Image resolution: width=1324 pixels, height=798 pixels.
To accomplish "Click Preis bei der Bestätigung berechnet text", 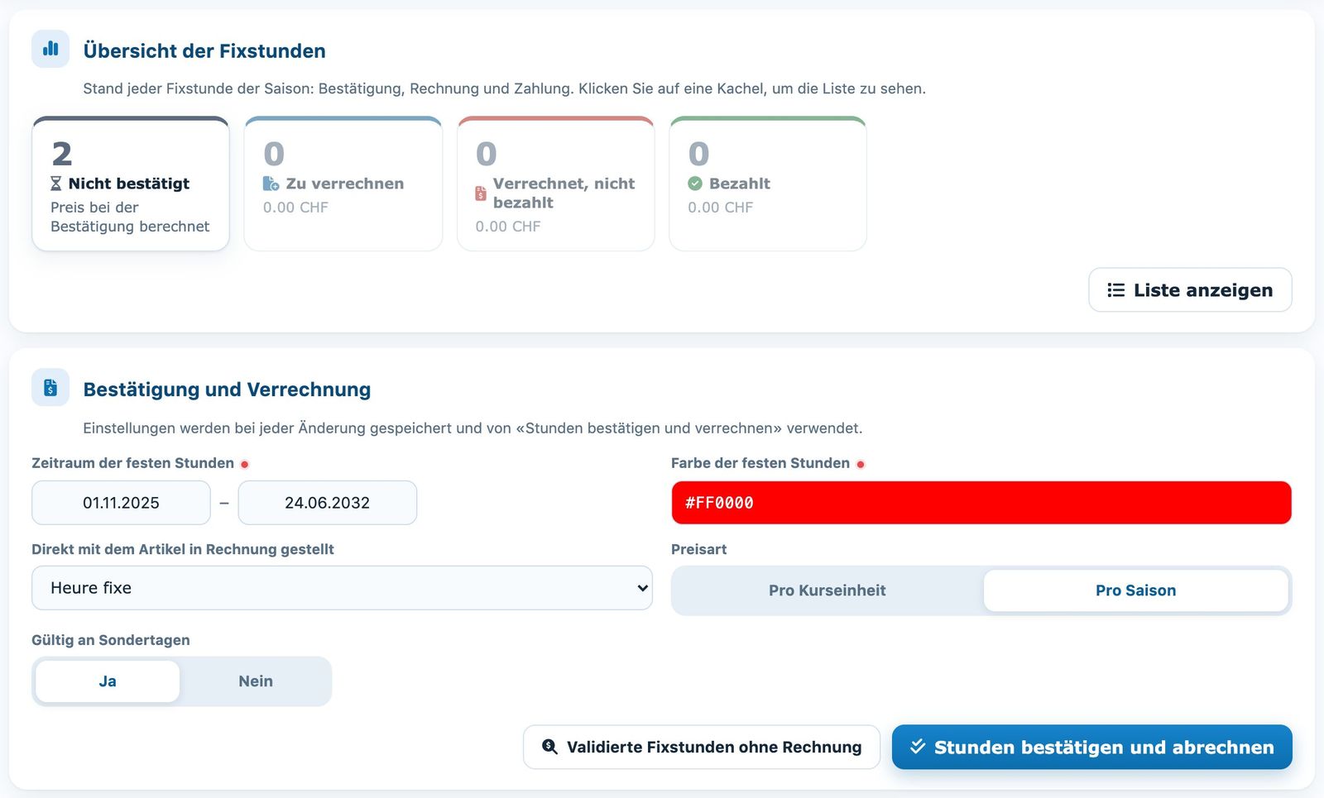I will (x=130, y=217).
